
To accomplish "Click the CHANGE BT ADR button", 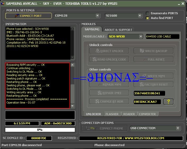I will tap(109, 101).
